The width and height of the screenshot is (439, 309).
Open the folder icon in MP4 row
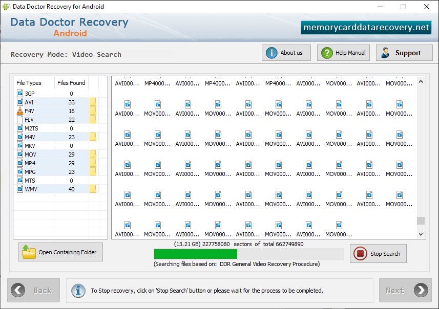pos(93,163)
